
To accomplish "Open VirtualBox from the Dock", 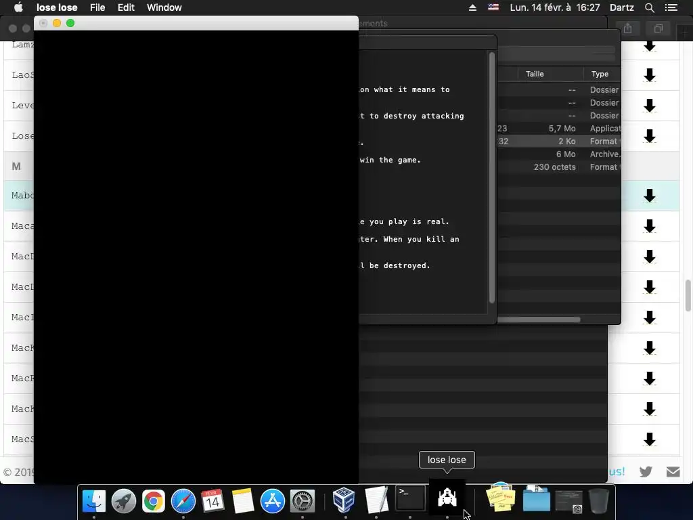I will point(344,500).
